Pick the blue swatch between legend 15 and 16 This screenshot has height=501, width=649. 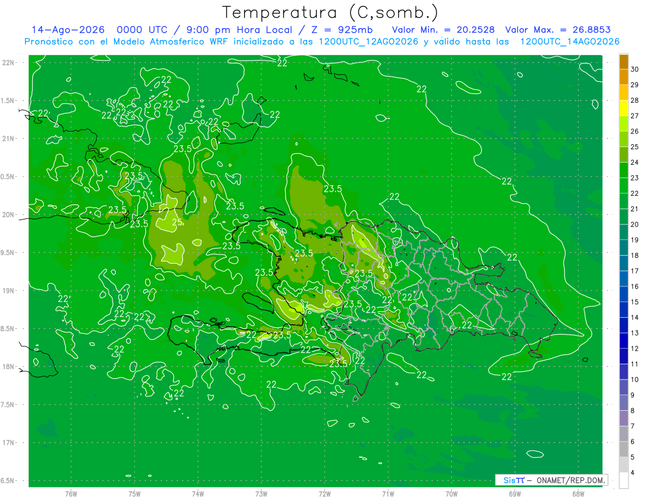624,294
